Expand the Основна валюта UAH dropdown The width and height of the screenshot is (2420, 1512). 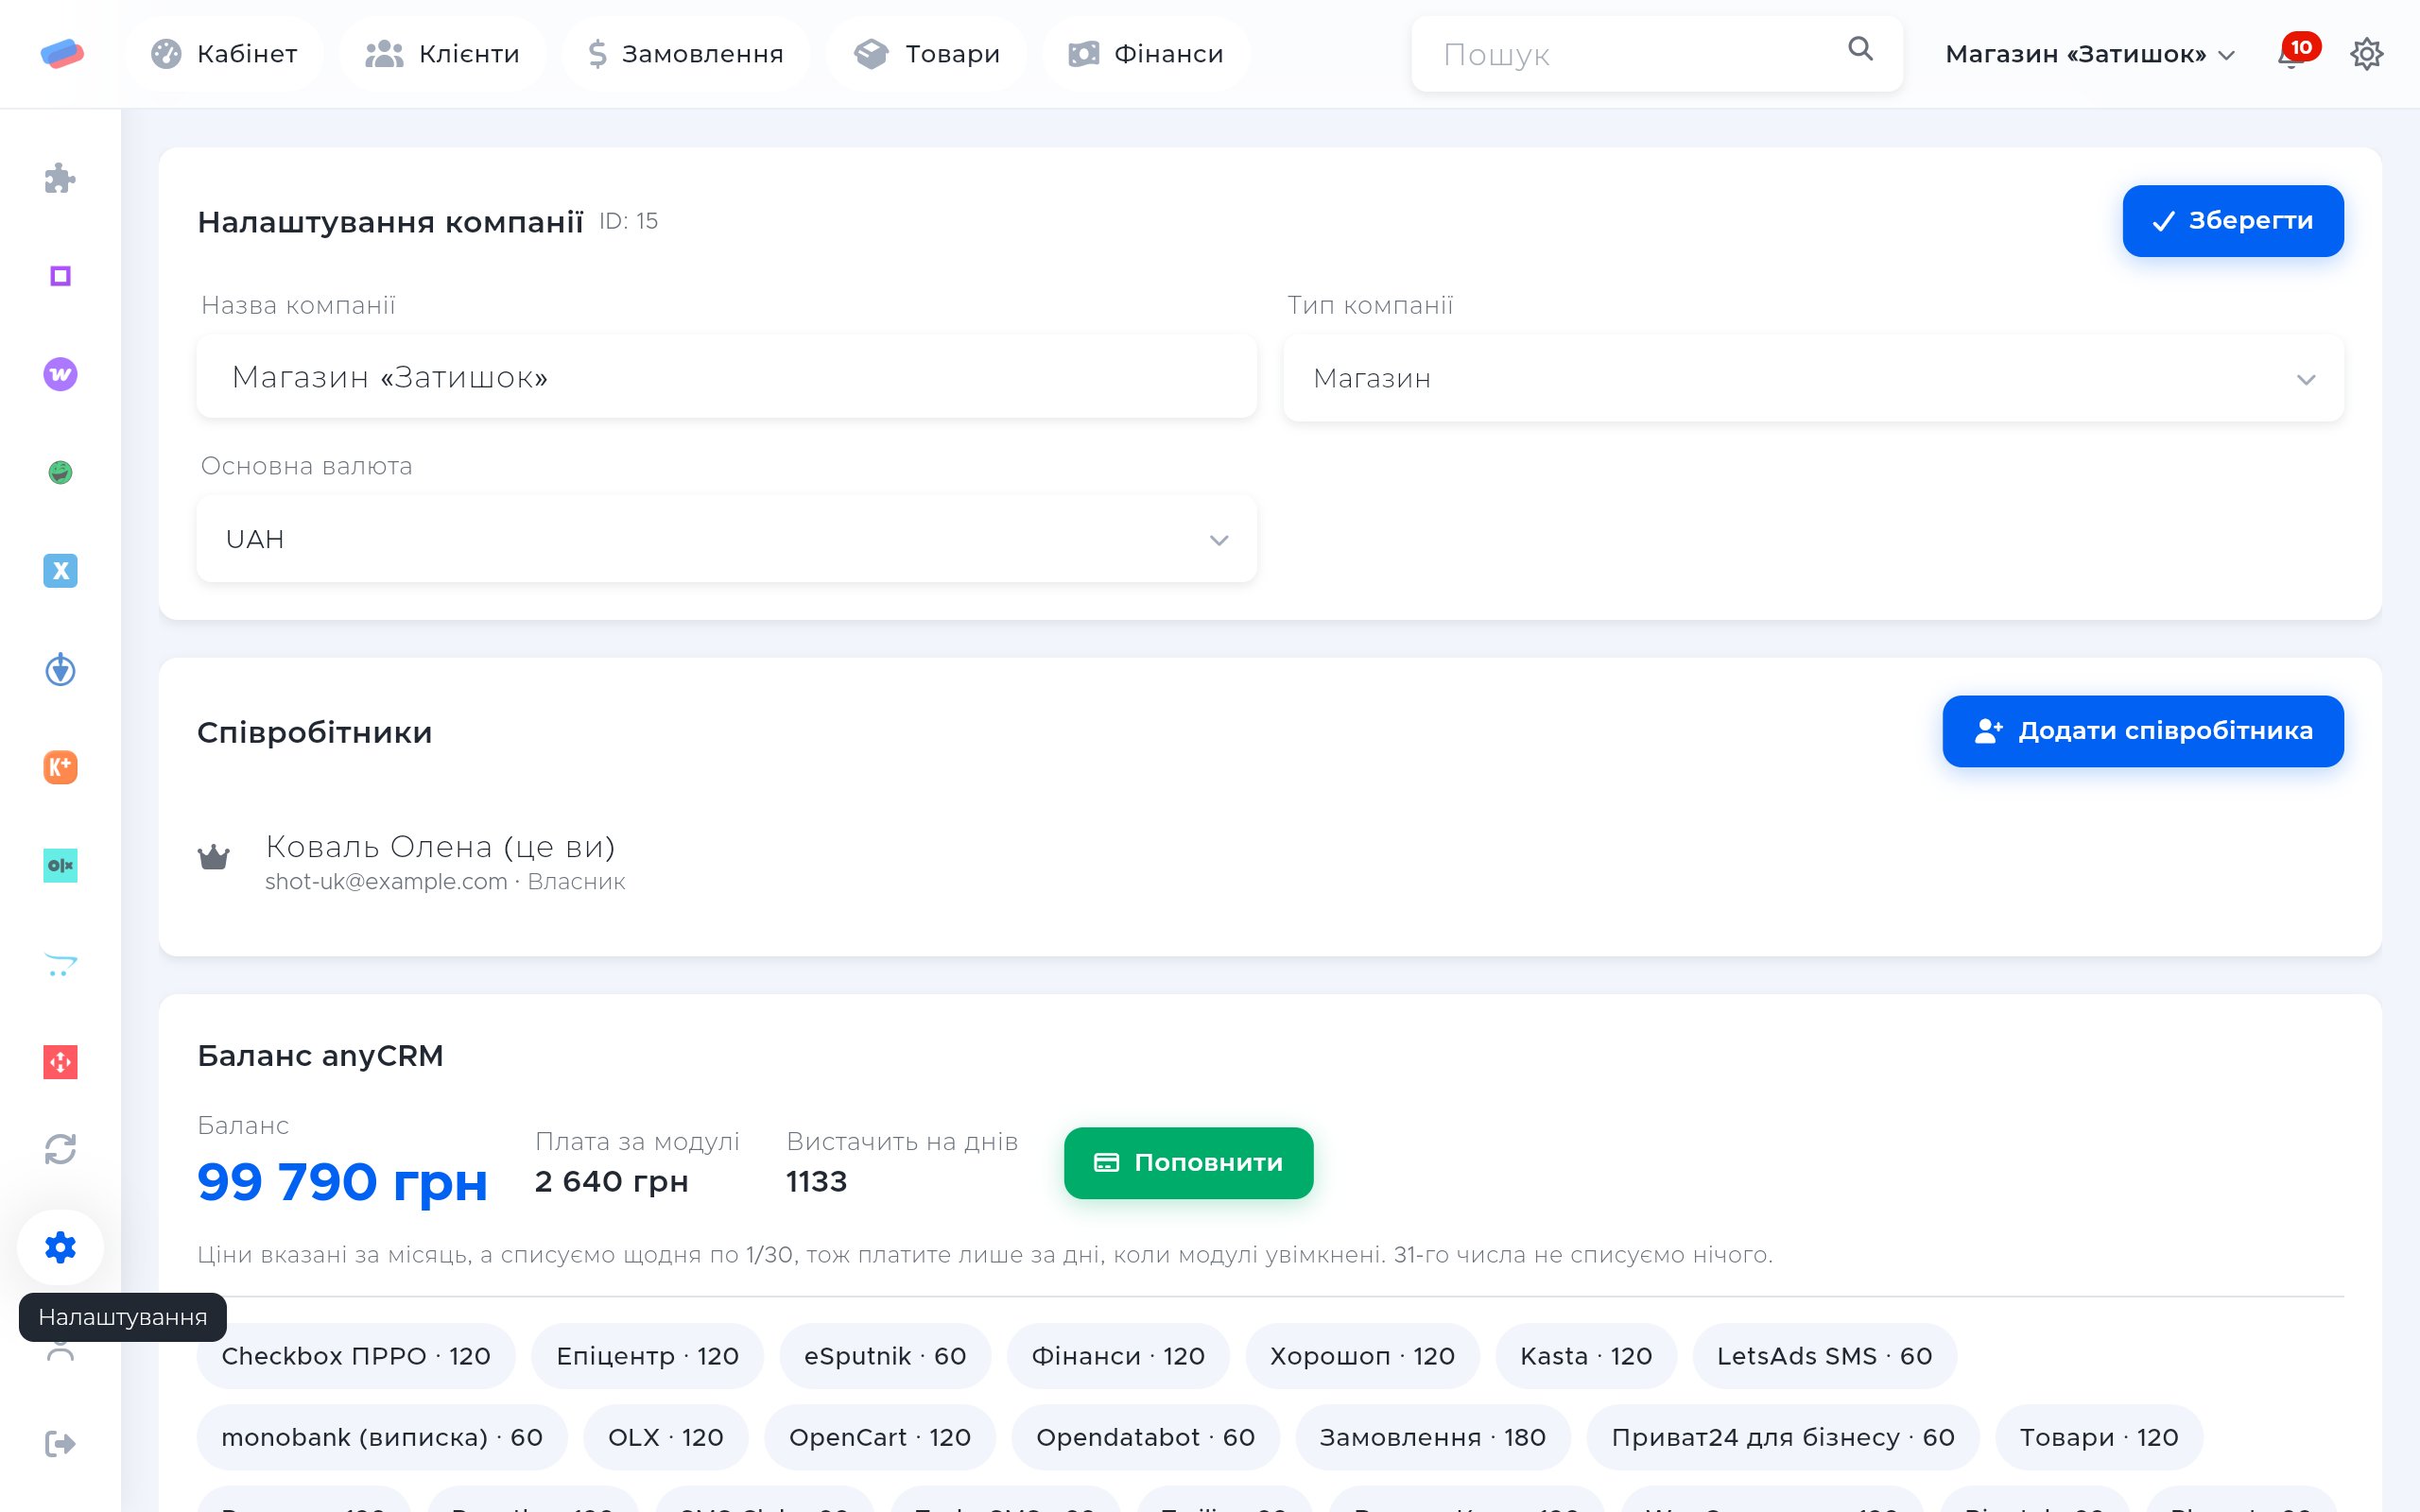(x=726, y=539)
